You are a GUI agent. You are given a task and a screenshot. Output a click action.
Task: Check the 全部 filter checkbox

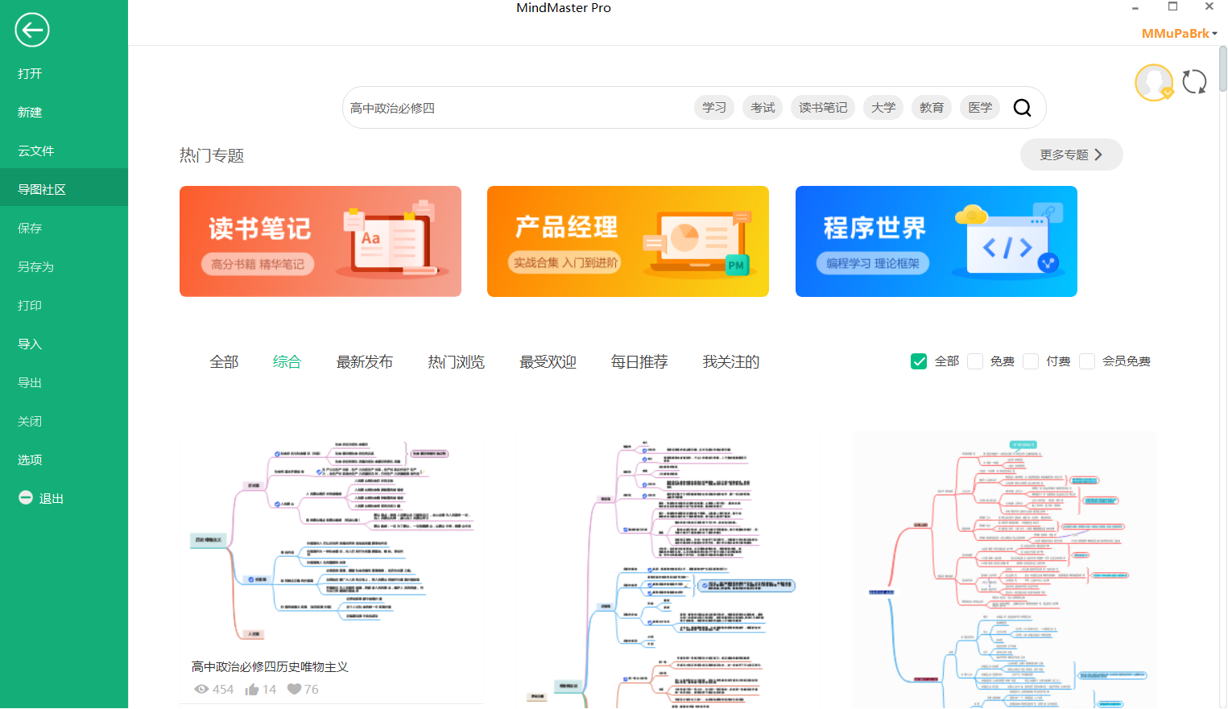tap(919, 361)
